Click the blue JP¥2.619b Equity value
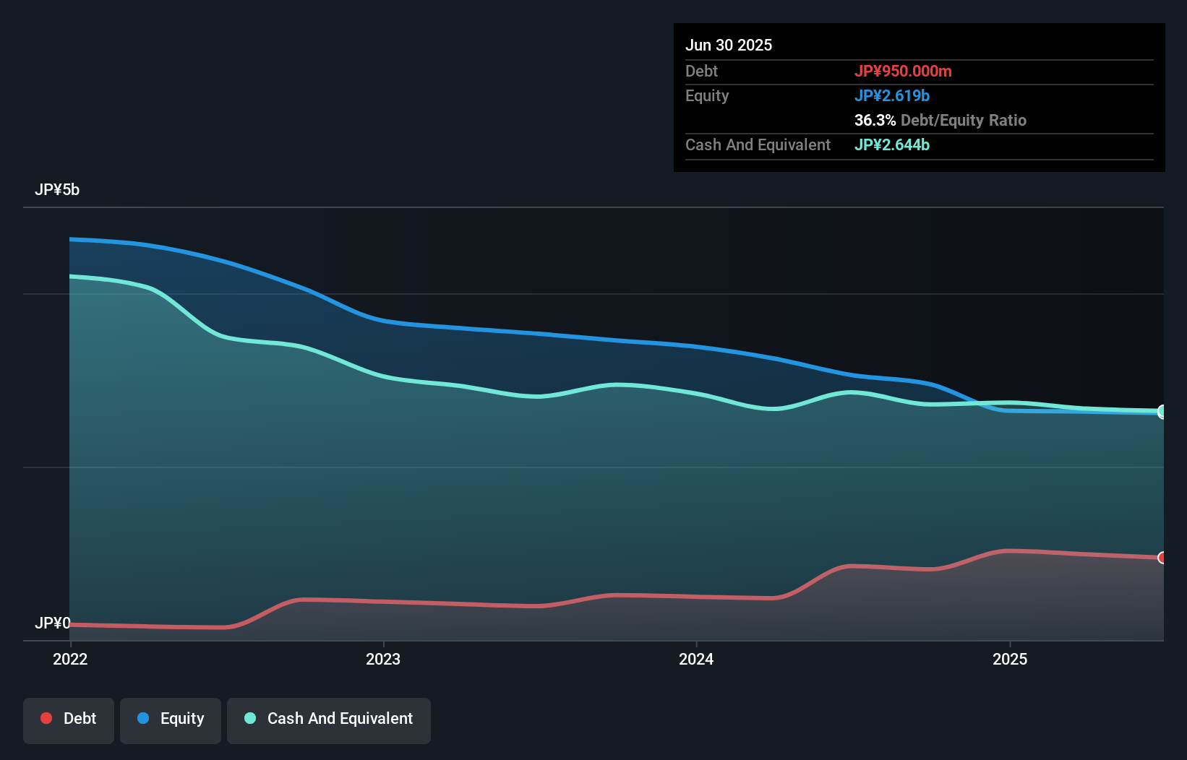The width and height of the screenshot is (1187, 760). (x=893, y=95)
